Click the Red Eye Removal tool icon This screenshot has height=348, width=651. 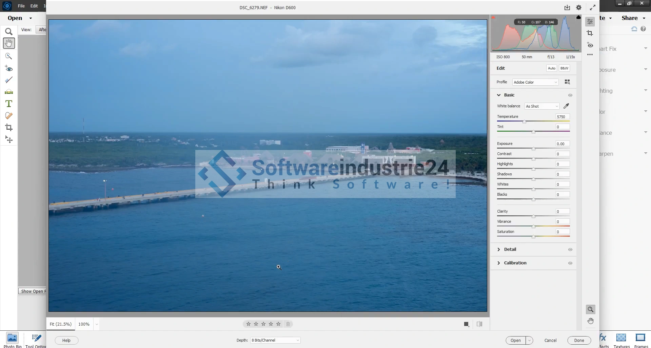point(590,45)
